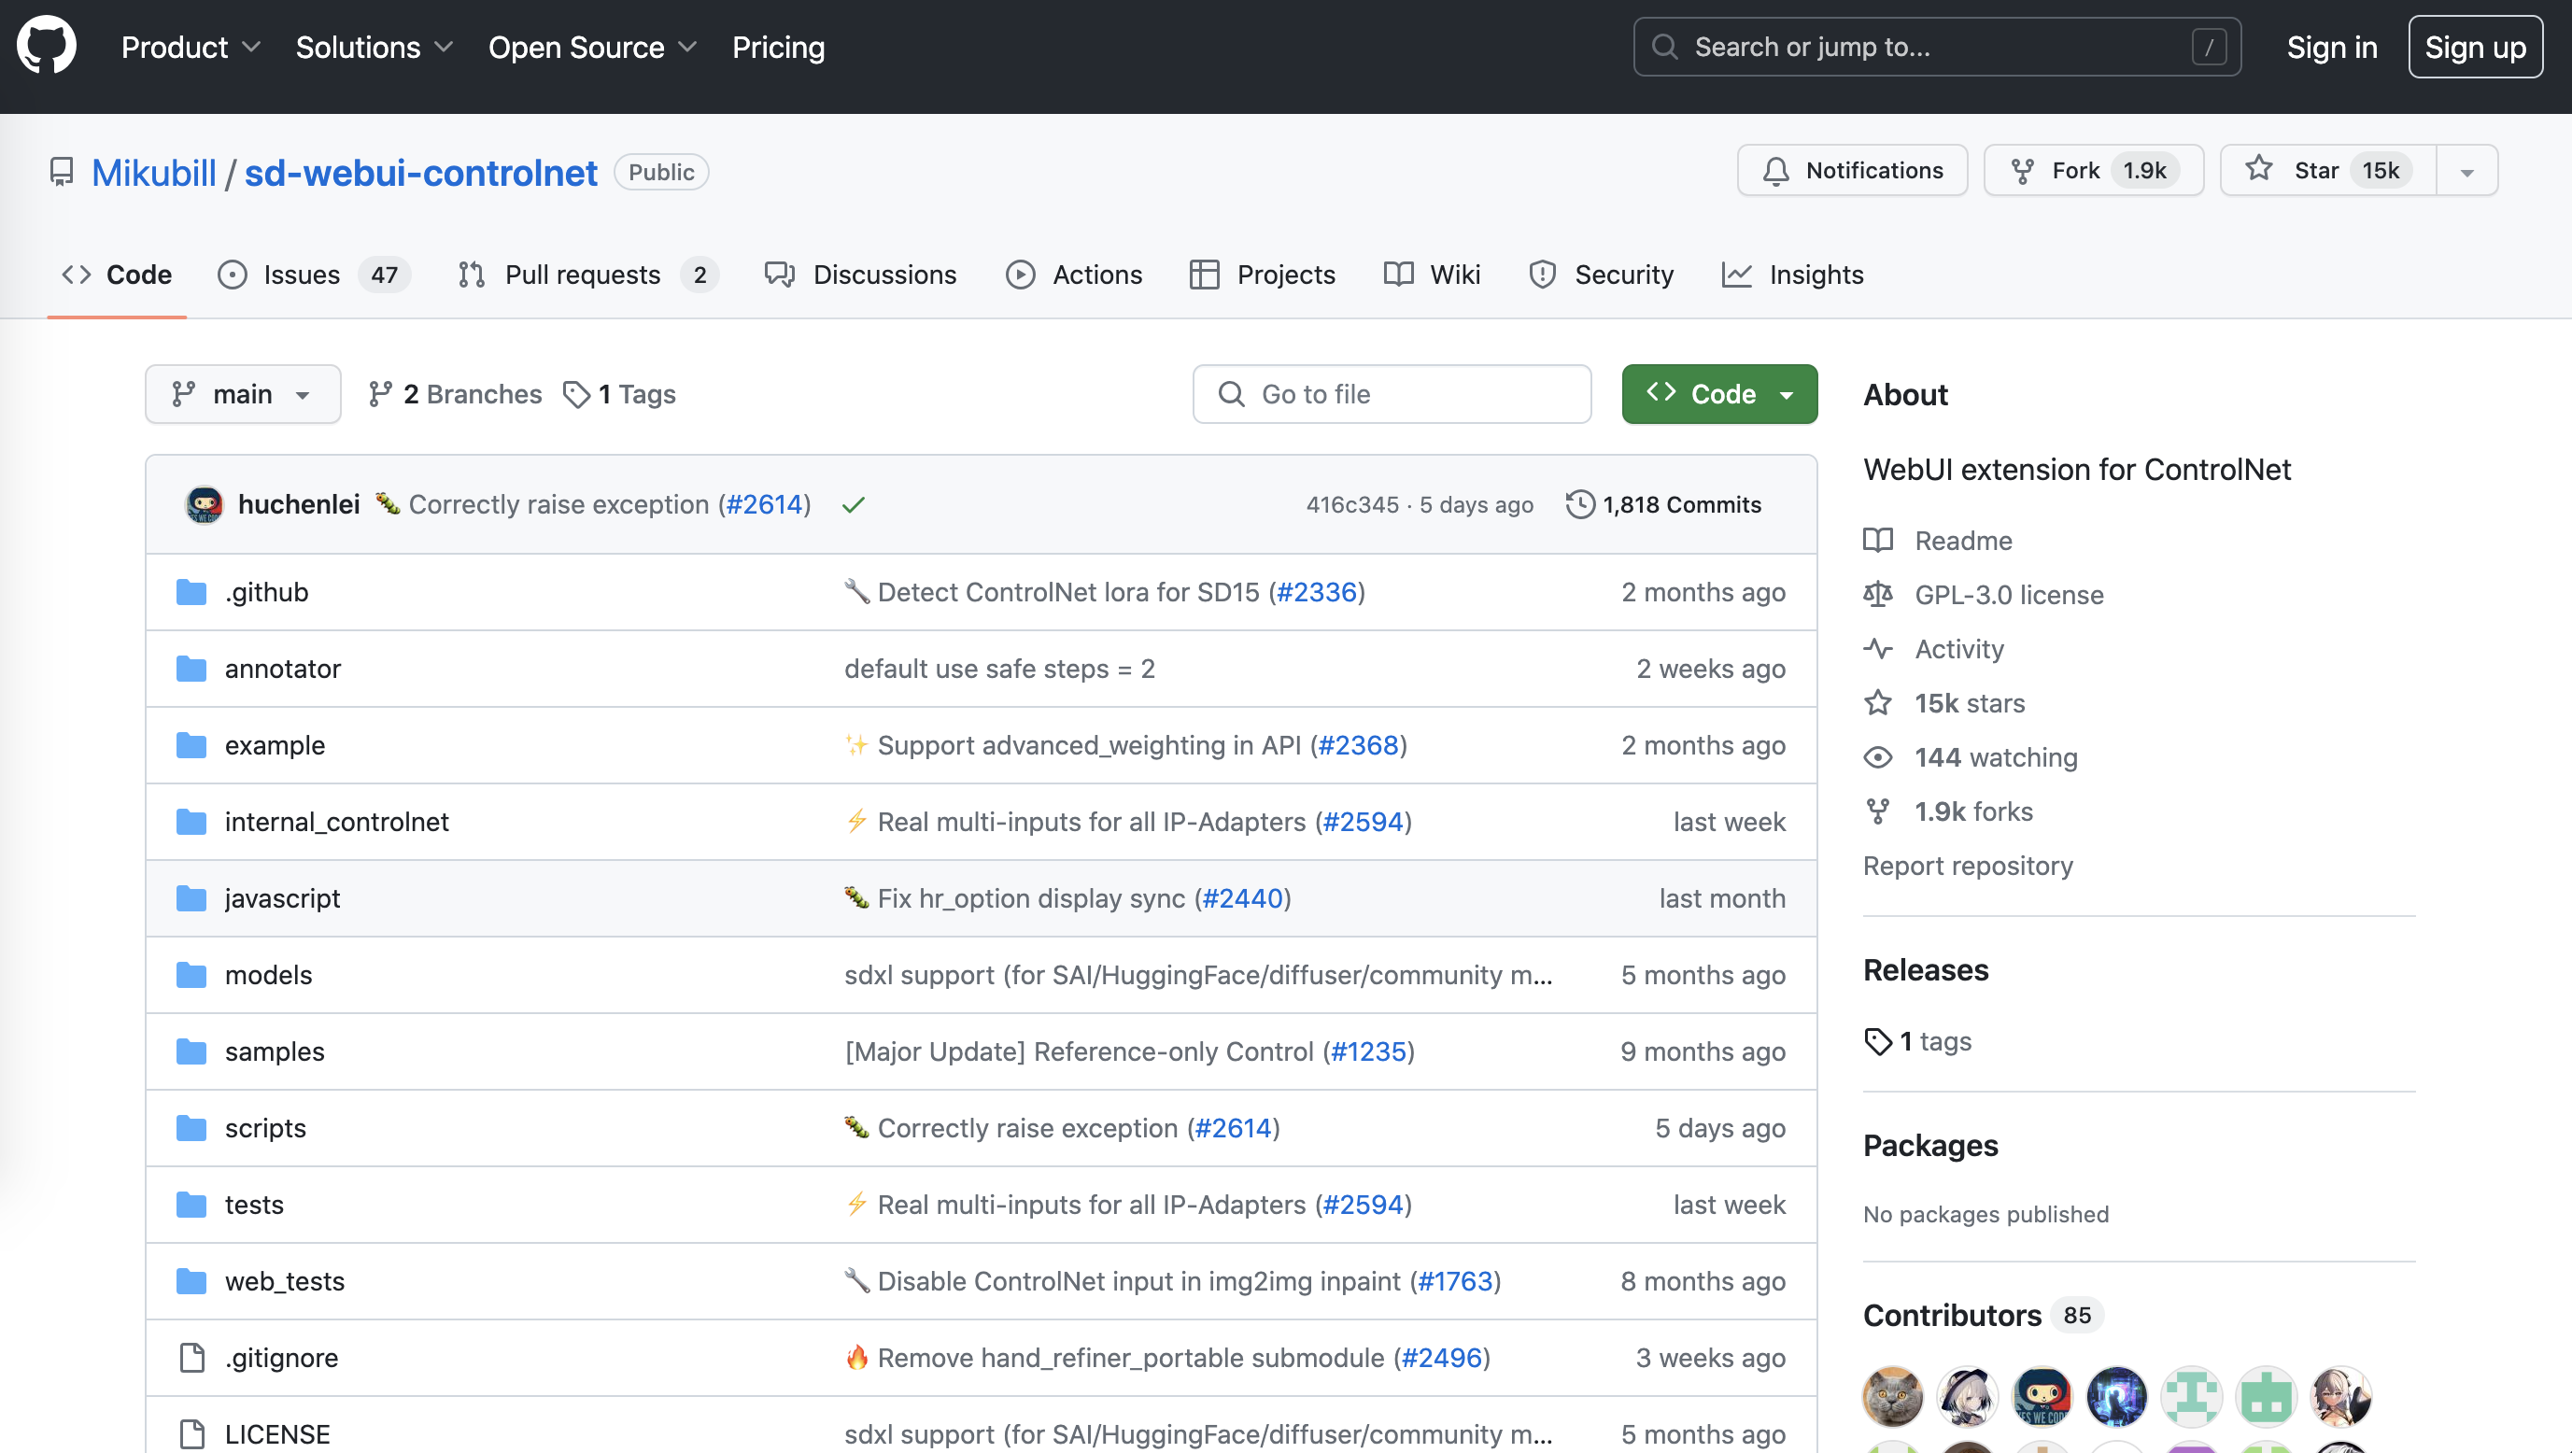The width and height of the screenshot is (2572, 1453).
Task: Open pull request #2336 link
Action: pyautogui.click(x=1317, y=592)
